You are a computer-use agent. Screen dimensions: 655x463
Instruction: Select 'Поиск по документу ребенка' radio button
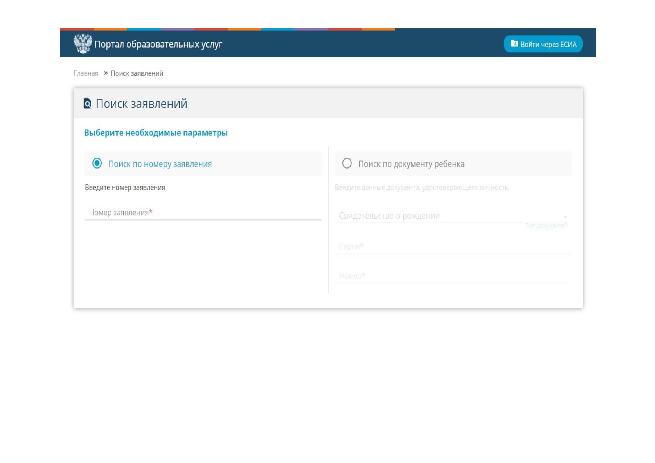click(347, 163)
